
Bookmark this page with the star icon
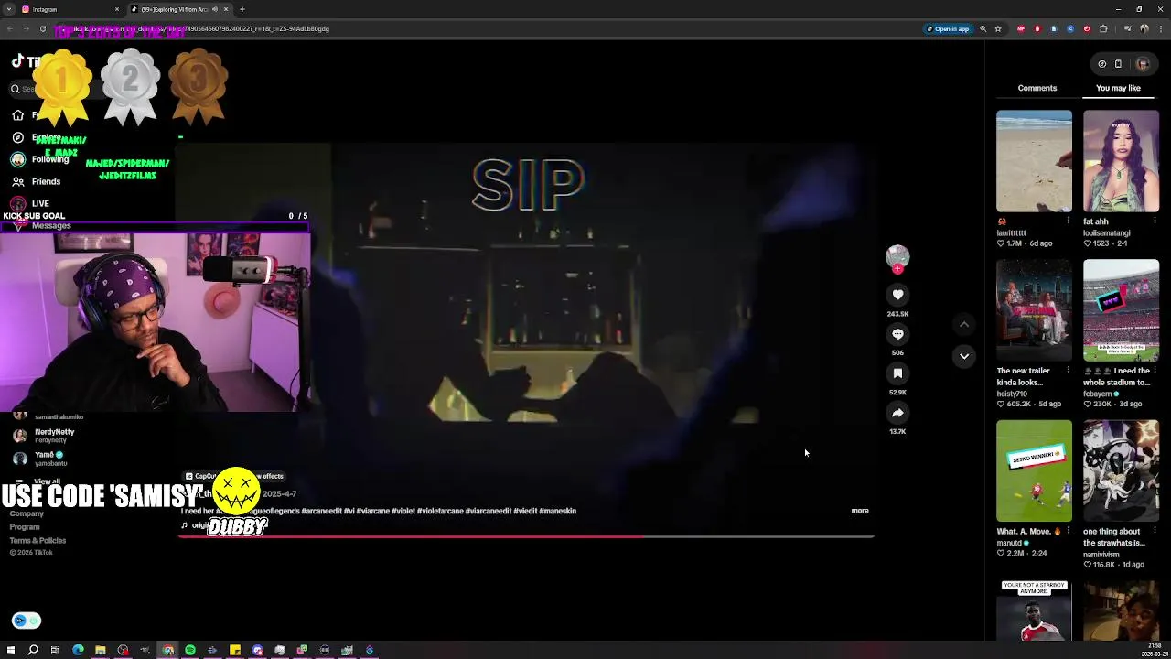pyautogui.click(x=998, y=28)
